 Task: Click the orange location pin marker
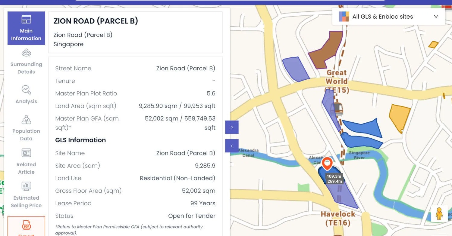[x=327, y=164]
